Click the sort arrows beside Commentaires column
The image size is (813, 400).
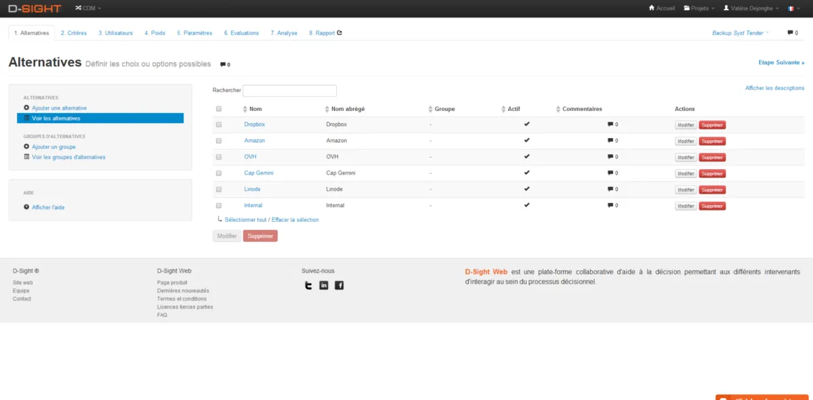pyautogui.click(x=558, y=109)
